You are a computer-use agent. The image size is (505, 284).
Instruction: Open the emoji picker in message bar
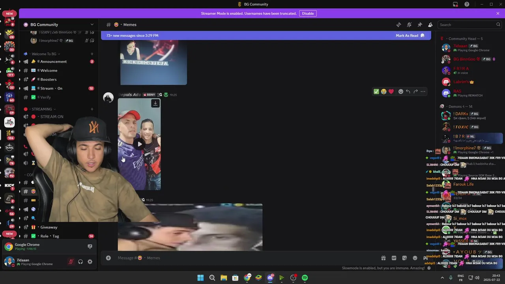pos(415,258)
